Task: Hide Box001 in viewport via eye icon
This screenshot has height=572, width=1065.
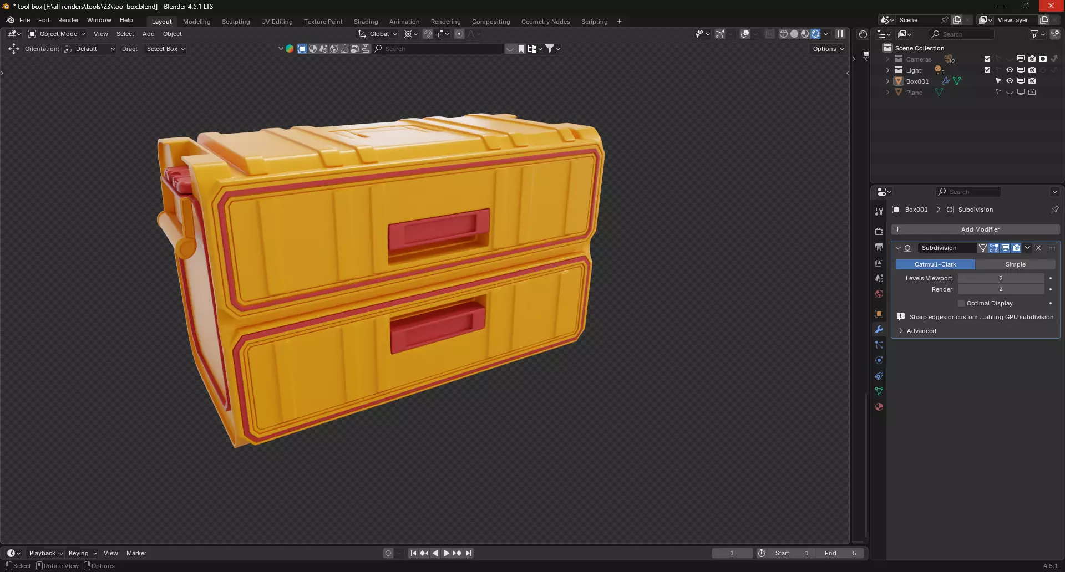Action: [1010, 81]
